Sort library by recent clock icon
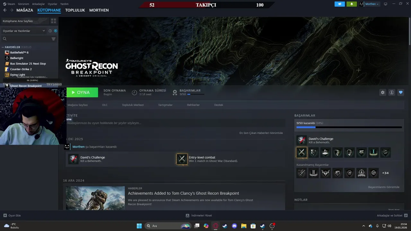411x231 pixels. (x=50, y=31)
